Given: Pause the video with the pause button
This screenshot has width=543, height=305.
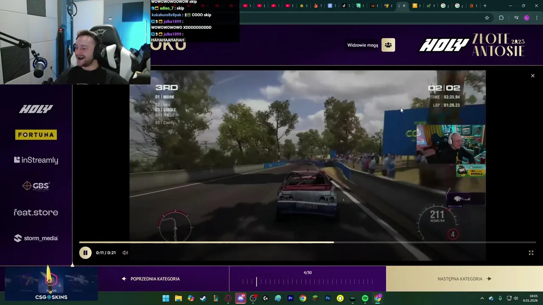Looking at the screenshot, I should 85,252.
